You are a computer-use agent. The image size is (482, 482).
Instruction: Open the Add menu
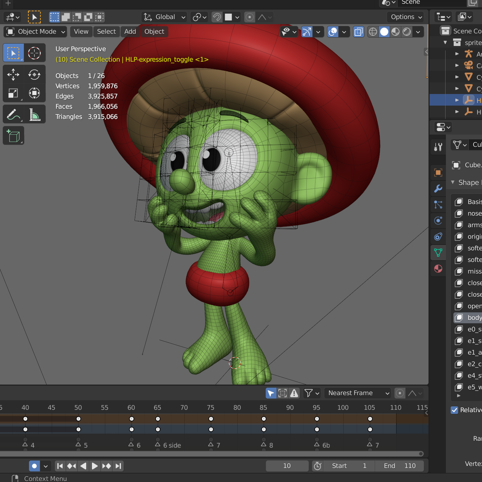tap(130, 32)
